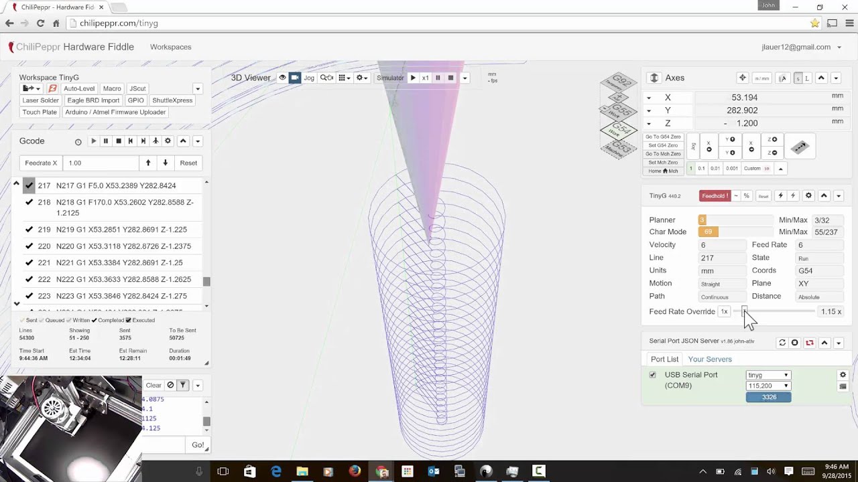The width and height of the screenshot is (858, 482).
Task: Select the small 's' size in Axes
Action: coord(798,78)
